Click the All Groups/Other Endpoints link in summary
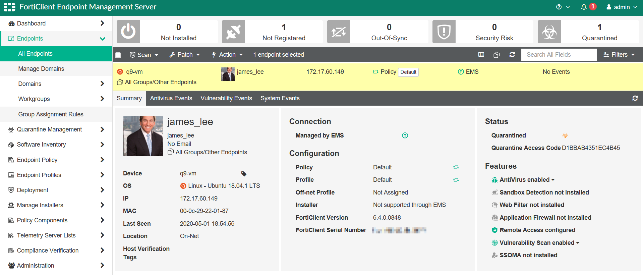The image size is (643, 275). [211, 152]
